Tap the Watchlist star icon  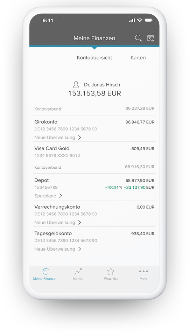tap(111, 272)
